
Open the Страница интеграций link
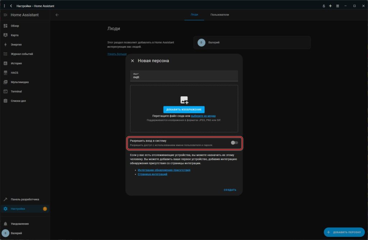pos(152,174)
